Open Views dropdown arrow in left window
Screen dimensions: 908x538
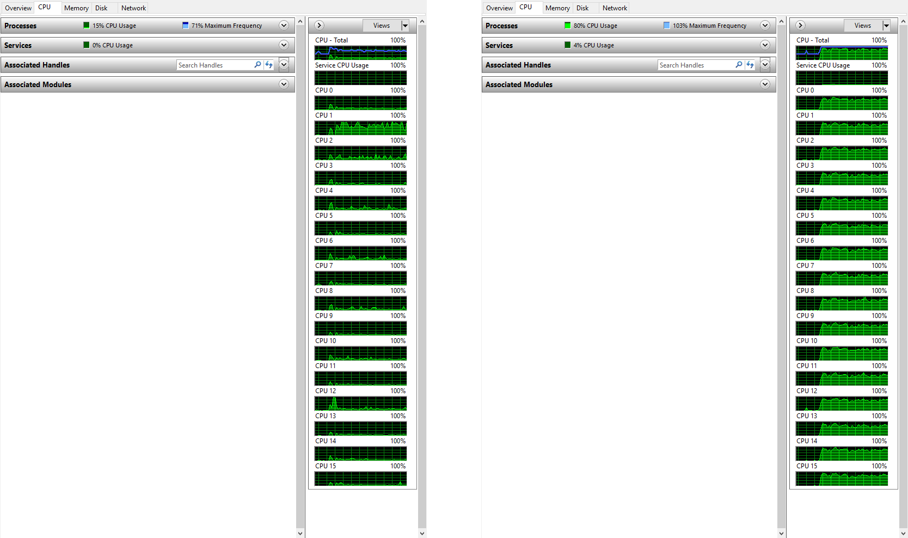tap(405, 26)
